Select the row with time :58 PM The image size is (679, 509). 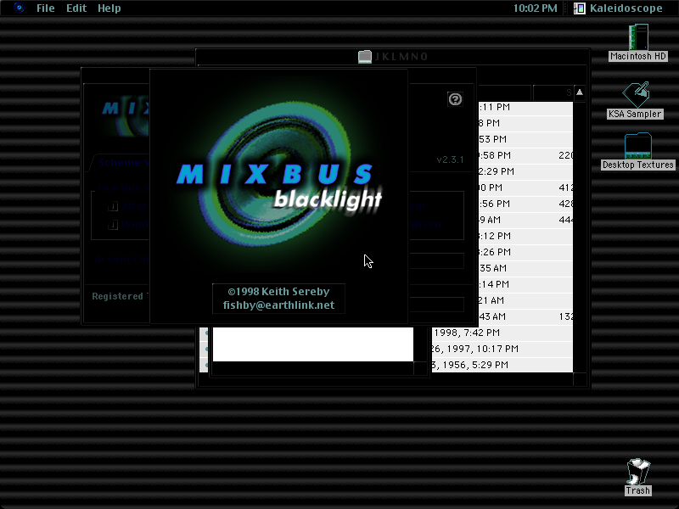525,155
